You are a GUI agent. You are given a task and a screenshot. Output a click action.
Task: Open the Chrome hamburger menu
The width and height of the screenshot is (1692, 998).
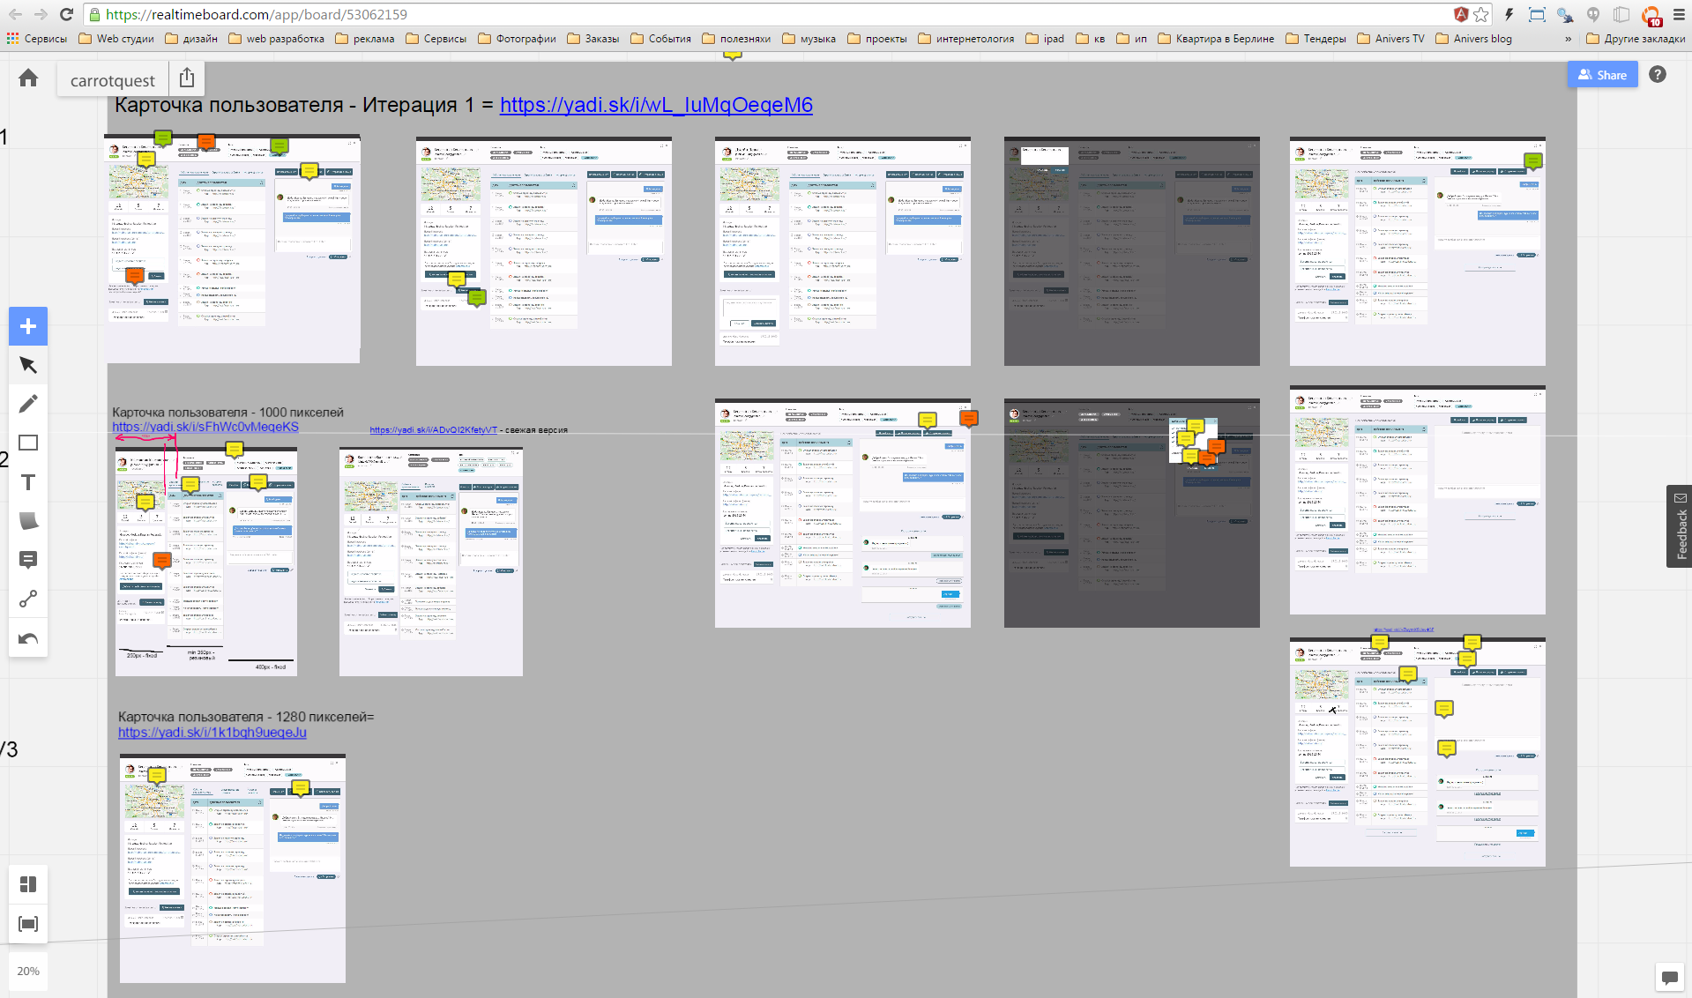click(x=1679, y=14)
